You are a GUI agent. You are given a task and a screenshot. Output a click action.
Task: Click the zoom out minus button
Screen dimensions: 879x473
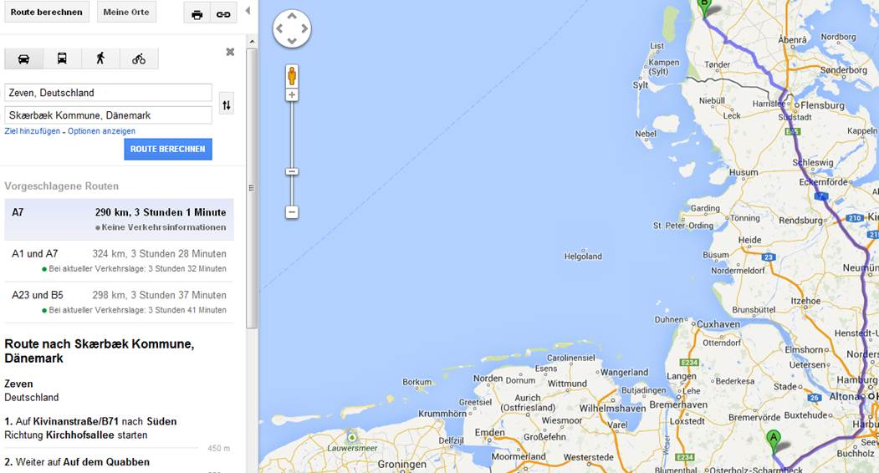point(292,212)
